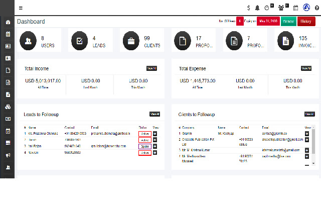Viewport: 321px width, 201px height.
Task: Click Crocodile Publication Pvt Ltd company name
Action: click(x=198, y=142)
